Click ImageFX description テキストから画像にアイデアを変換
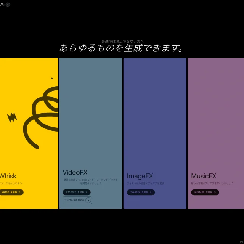The image size is (244, 244). 146,183
